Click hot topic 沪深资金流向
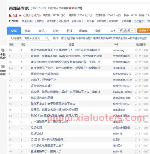The width and height of the screenshot is (150, 154). click(120, 38)
